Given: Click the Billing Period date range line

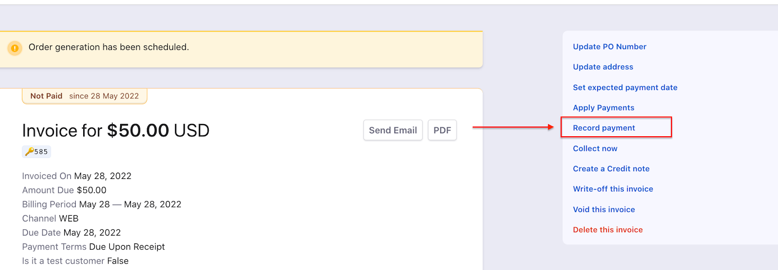Looking at the screenshot, I should [102, 204].
